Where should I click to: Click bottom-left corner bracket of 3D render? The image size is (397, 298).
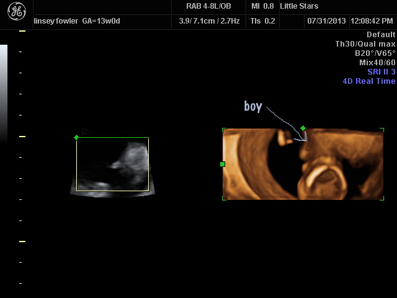[224, 198]
